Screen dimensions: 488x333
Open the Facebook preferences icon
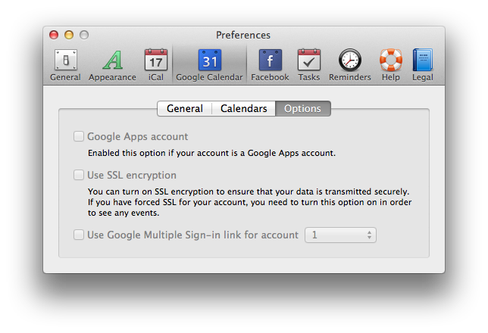pos(270,61)
